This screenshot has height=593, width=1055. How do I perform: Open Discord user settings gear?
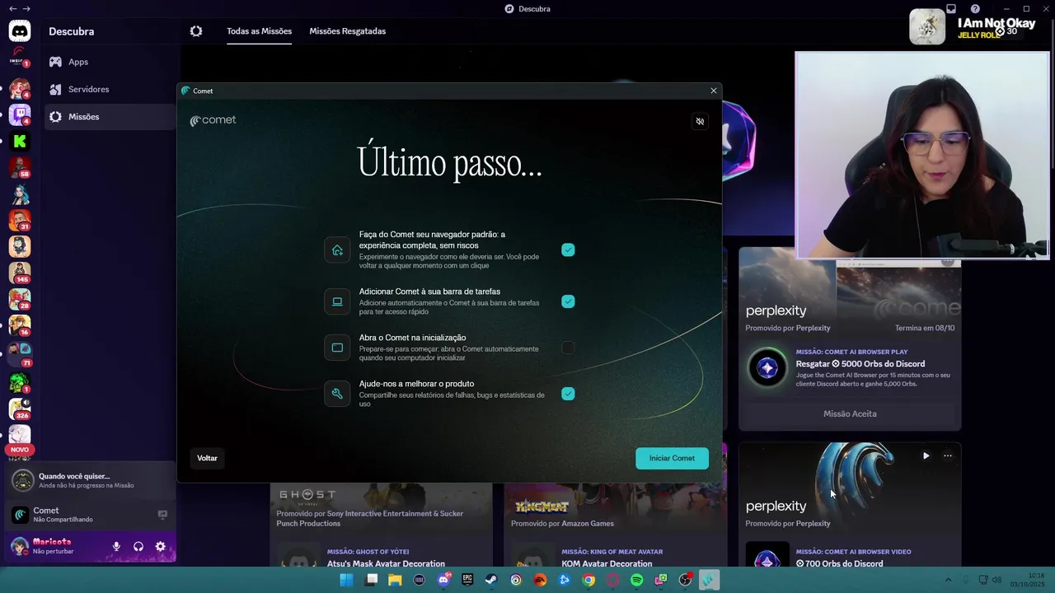161,547
